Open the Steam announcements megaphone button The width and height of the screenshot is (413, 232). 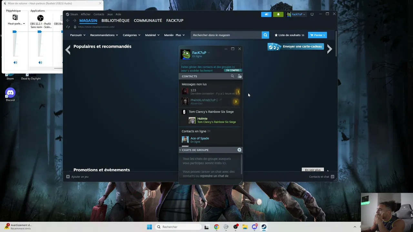(x=266, y=14)
